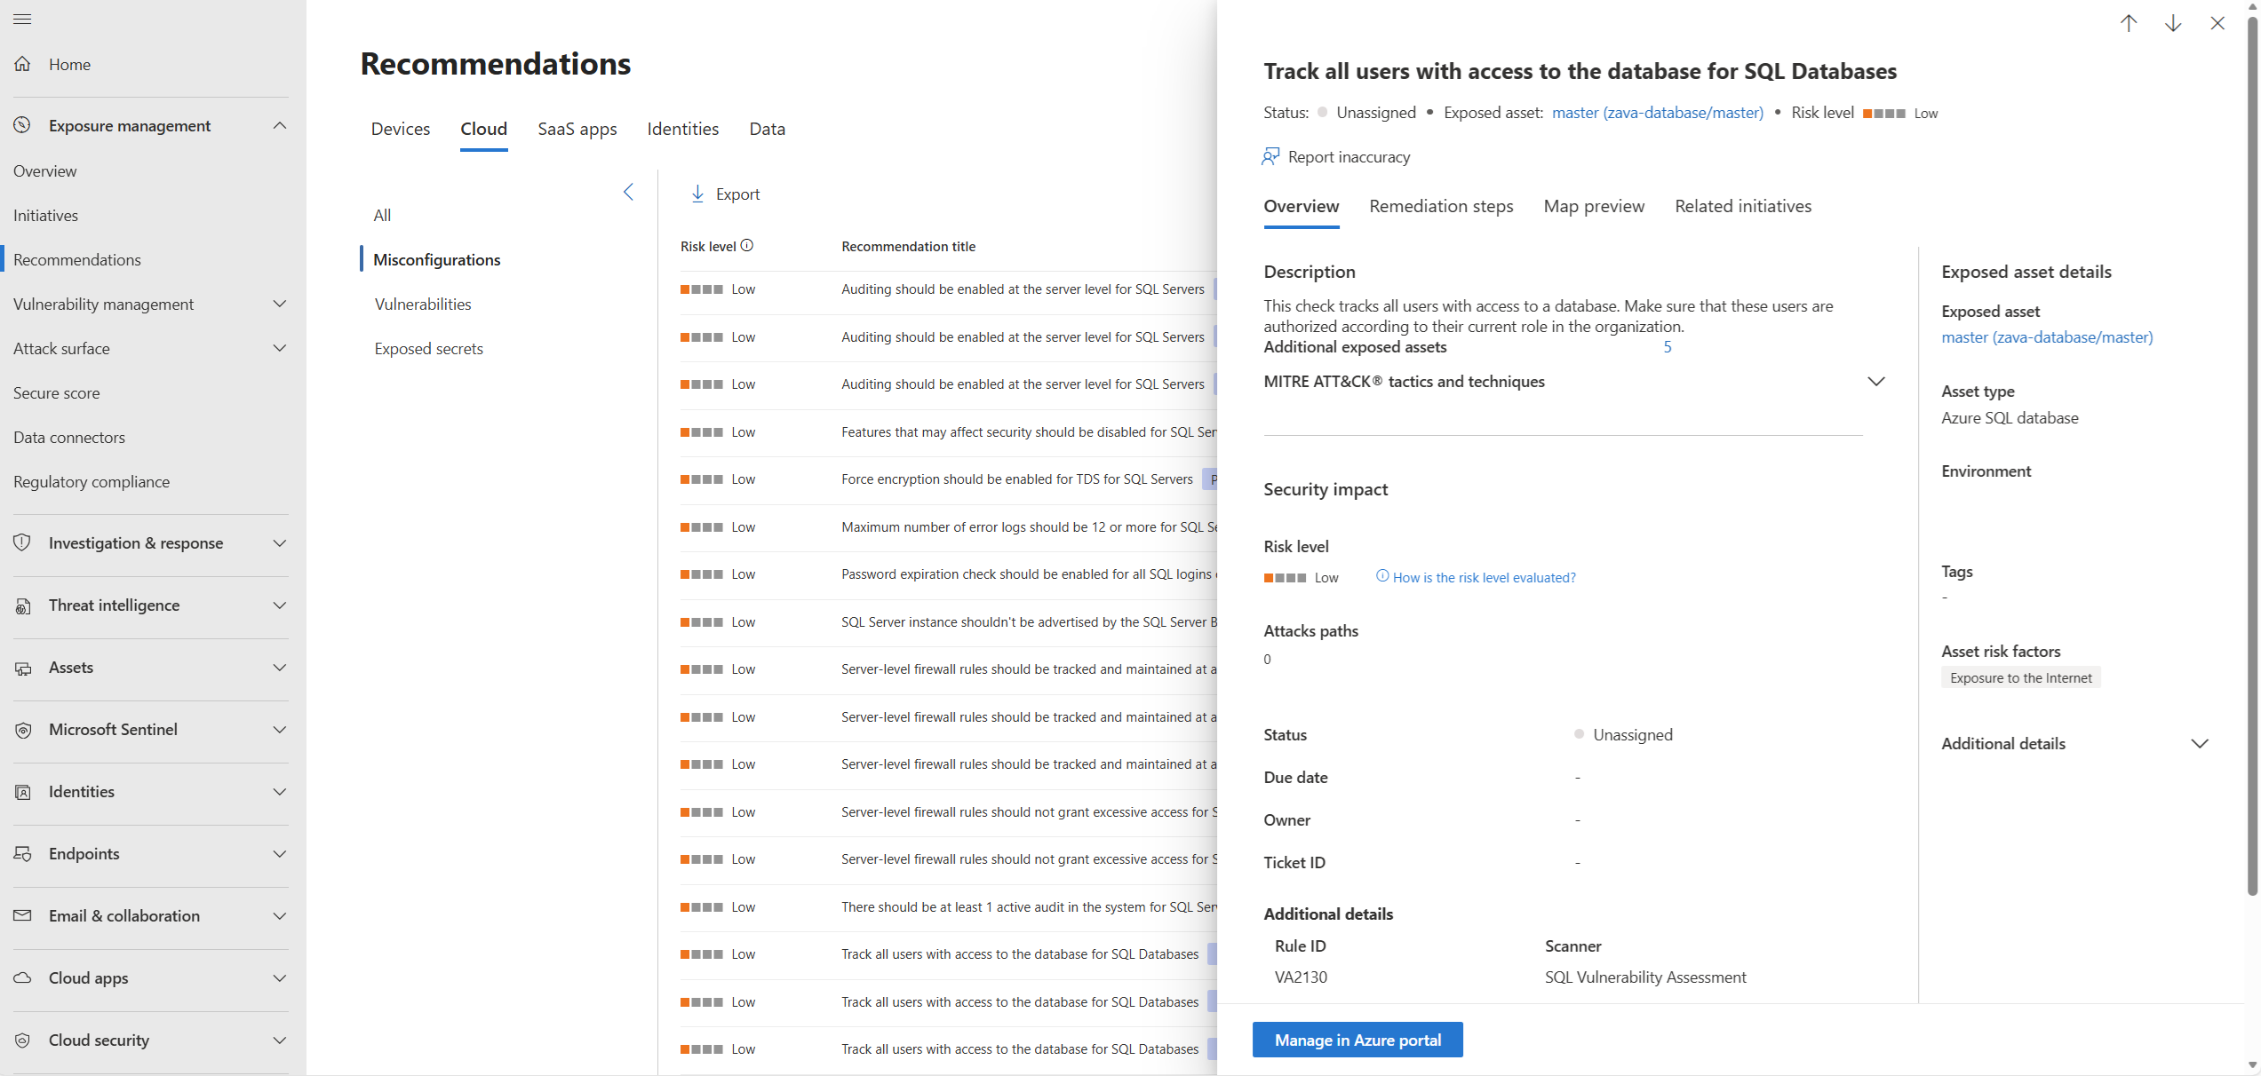
Task: Go to previous recommendation with up arrow
Action: 2129,23
